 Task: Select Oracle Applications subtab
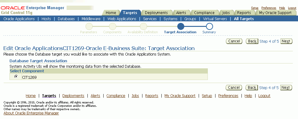(x=19, y=19)
